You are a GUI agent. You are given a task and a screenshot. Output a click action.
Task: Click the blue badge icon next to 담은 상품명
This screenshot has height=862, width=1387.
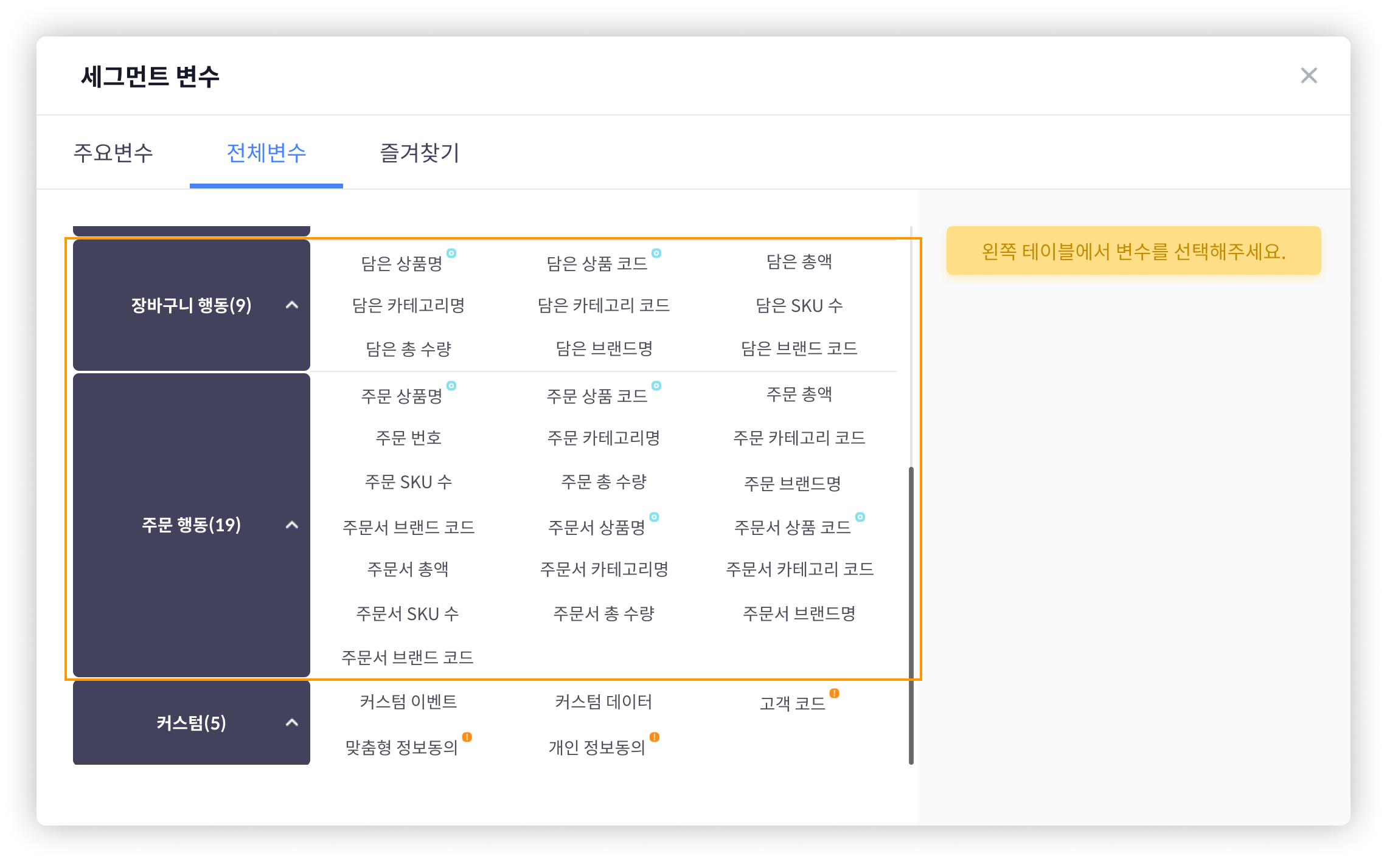point(451,253)
